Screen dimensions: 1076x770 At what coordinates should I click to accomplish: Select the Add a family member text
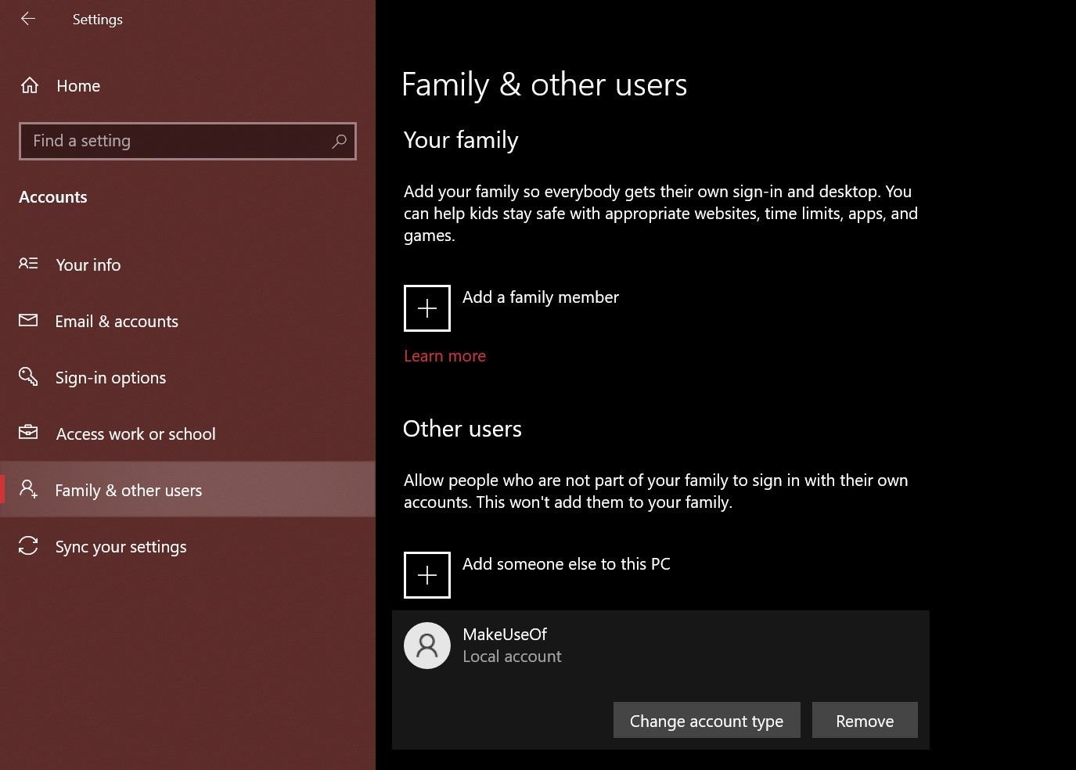(x=540, y=297)
